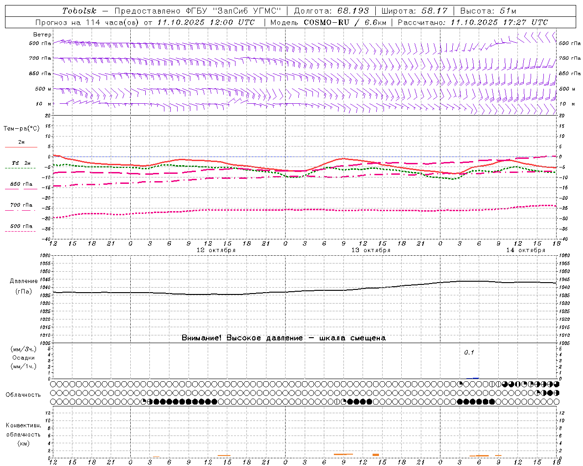Click the latitude value "Широта: 58.17"
This screenshot has height=466, width=583.
click(x=414, y=11)
